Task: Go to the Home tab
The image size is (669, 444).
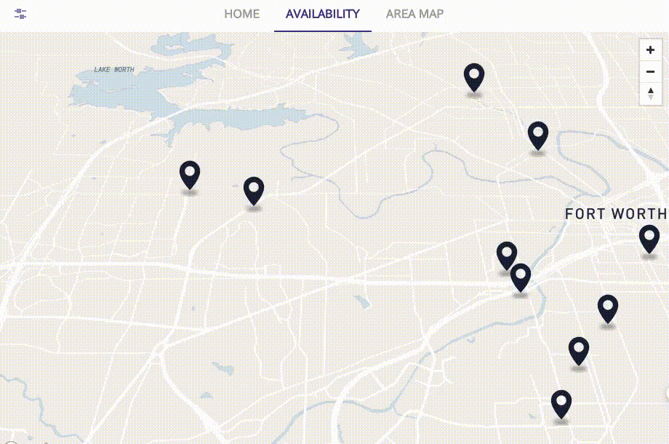Action: pyautogui.click(x=241, y=15)
